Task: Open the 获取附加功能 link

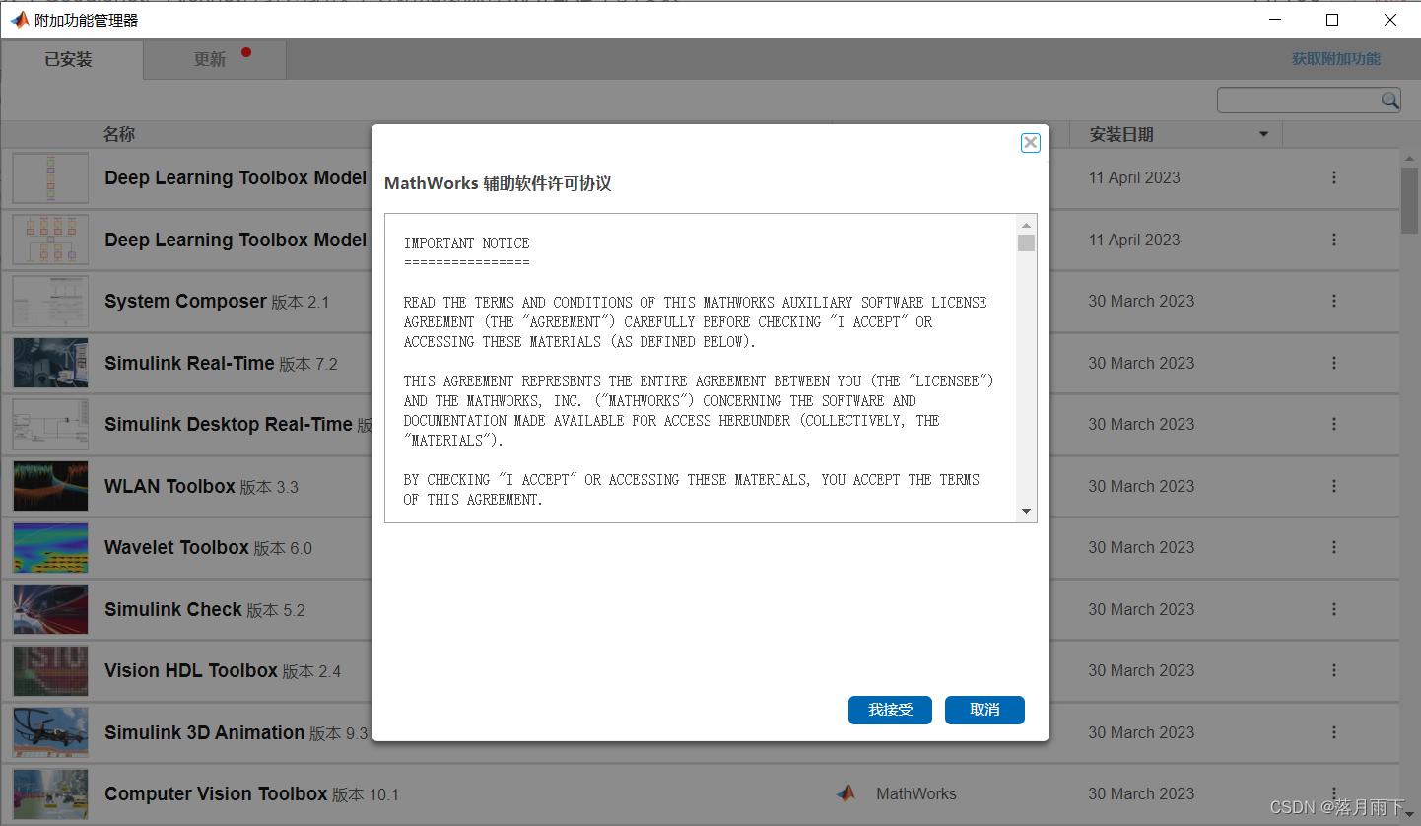Action: 1336,58
